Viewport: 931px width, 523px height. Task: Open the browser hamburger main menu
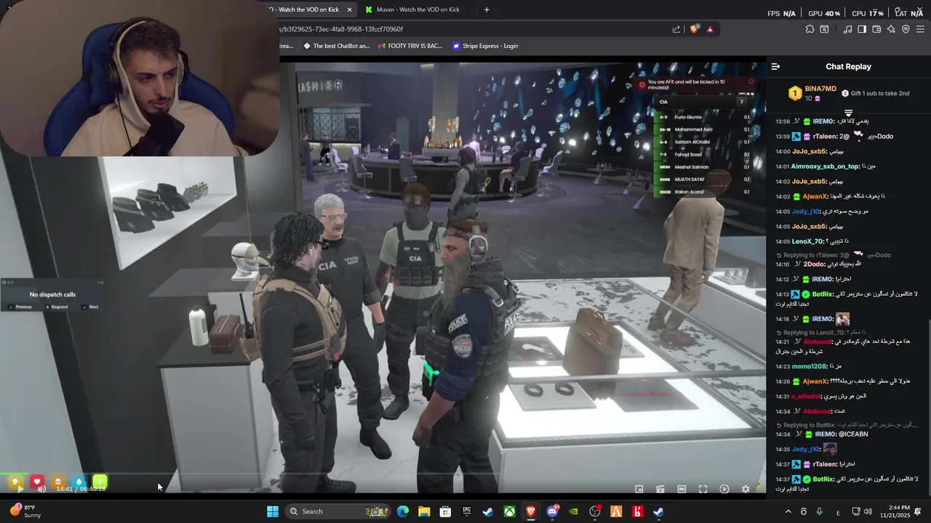click(920, 29)
